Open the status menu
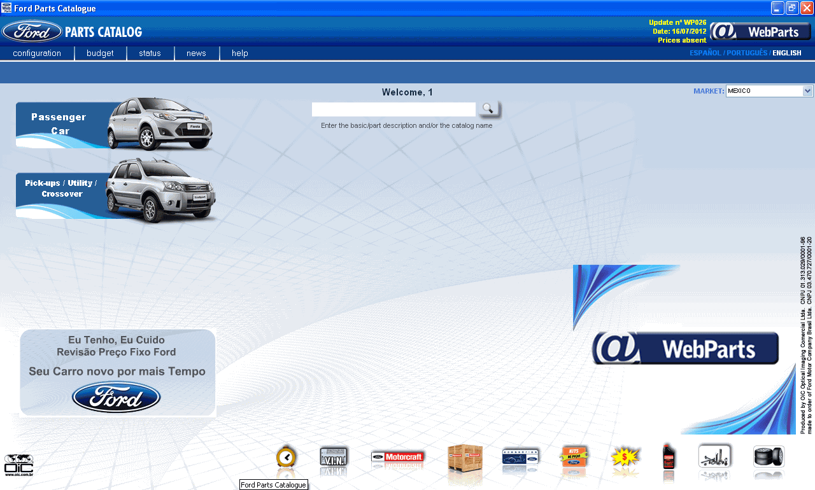This screenshot has width=815, height=490. [150, 53]
